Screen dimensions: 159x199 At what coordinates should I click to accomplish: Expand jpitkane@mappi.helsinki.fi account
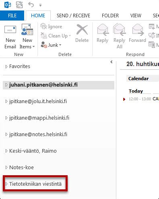[x=6, y=118]
